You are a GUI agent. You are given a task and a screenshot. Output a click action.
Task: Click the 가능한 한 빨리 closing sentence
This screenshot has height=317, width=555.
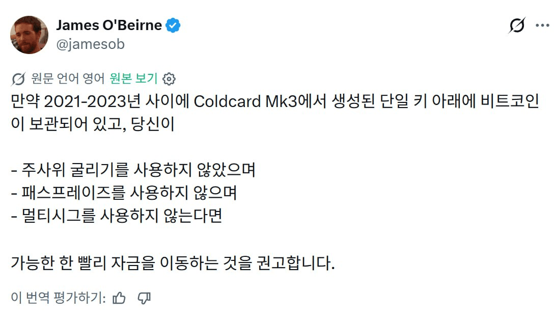(x=173, y=263)
